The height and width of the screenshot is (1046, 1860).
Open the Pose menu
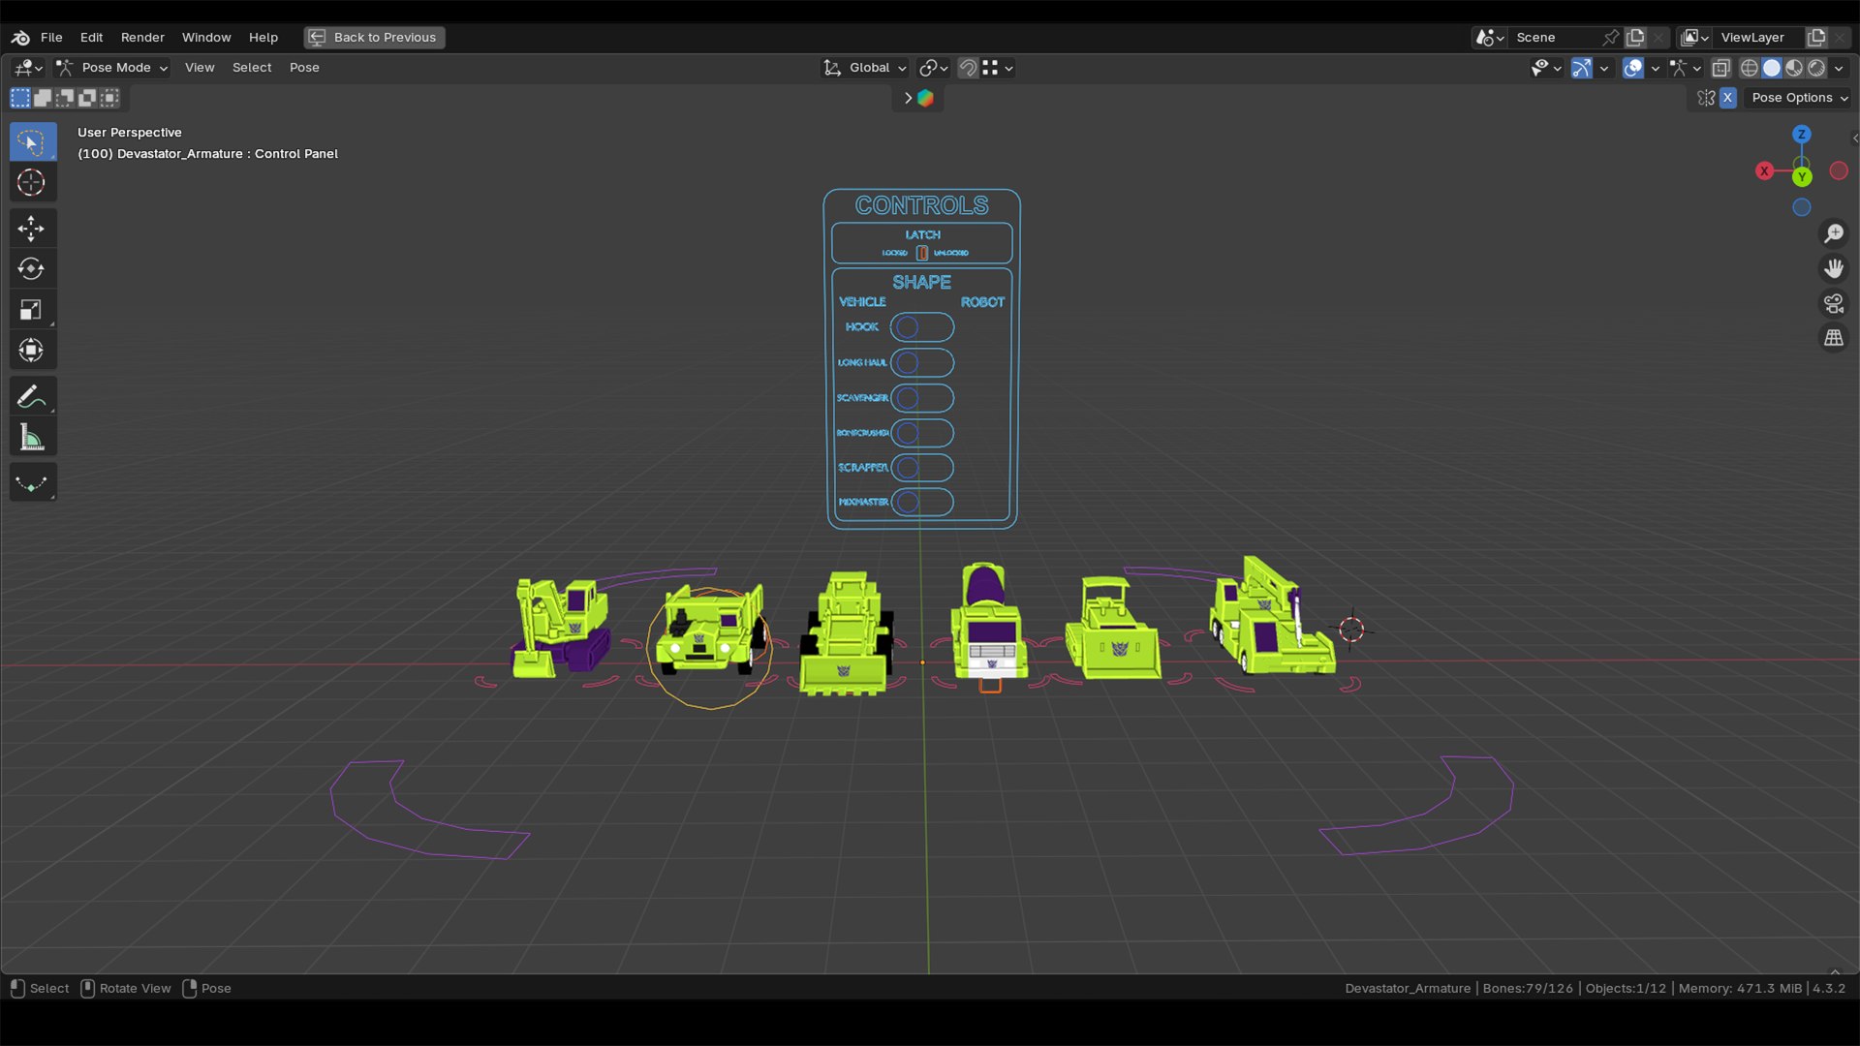click(x=304, y=68)
